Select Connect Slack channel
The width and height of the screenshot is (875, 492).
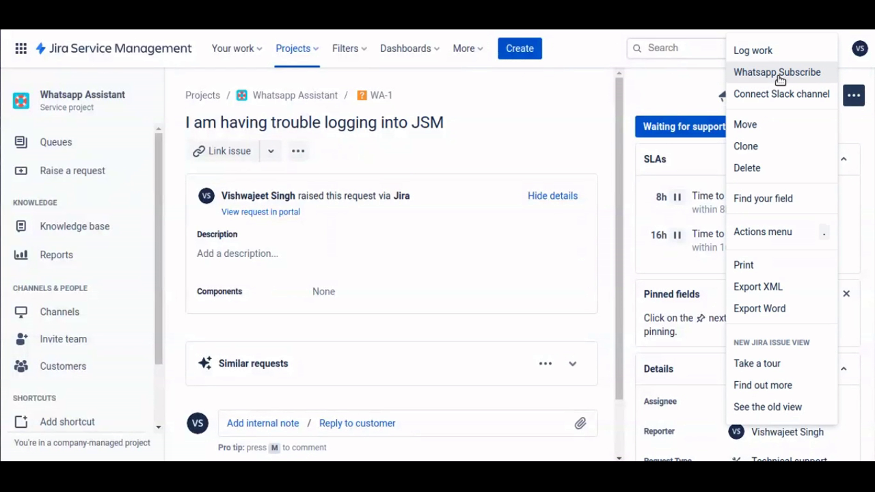[781, 94]
